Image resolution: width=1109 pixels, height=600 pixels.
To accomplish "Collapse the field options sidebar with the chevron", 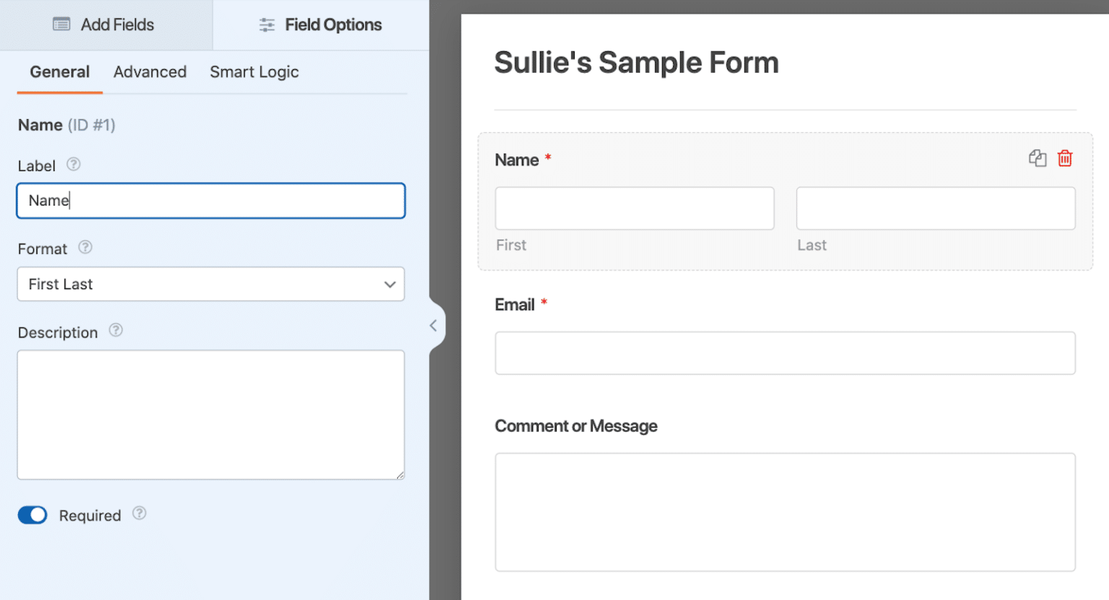I will point(434,325).
